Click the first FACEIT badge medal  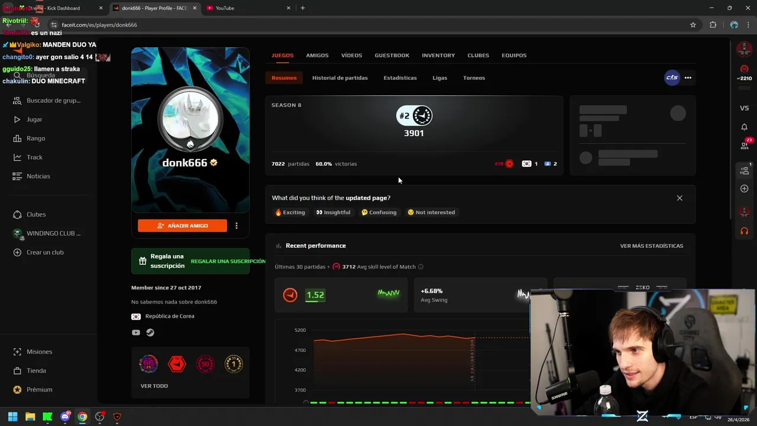coord(148,364)
